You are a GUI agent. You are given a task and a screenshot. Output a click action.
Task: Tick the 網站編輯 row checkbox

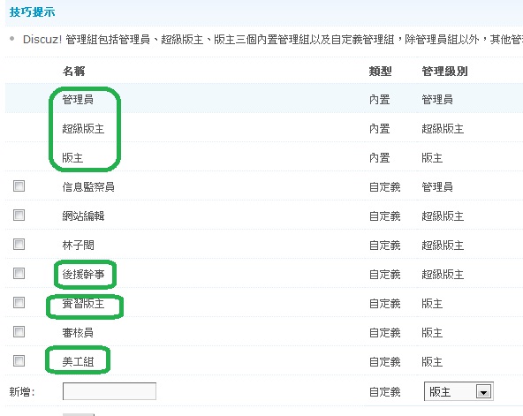click(x=19, y=215)
